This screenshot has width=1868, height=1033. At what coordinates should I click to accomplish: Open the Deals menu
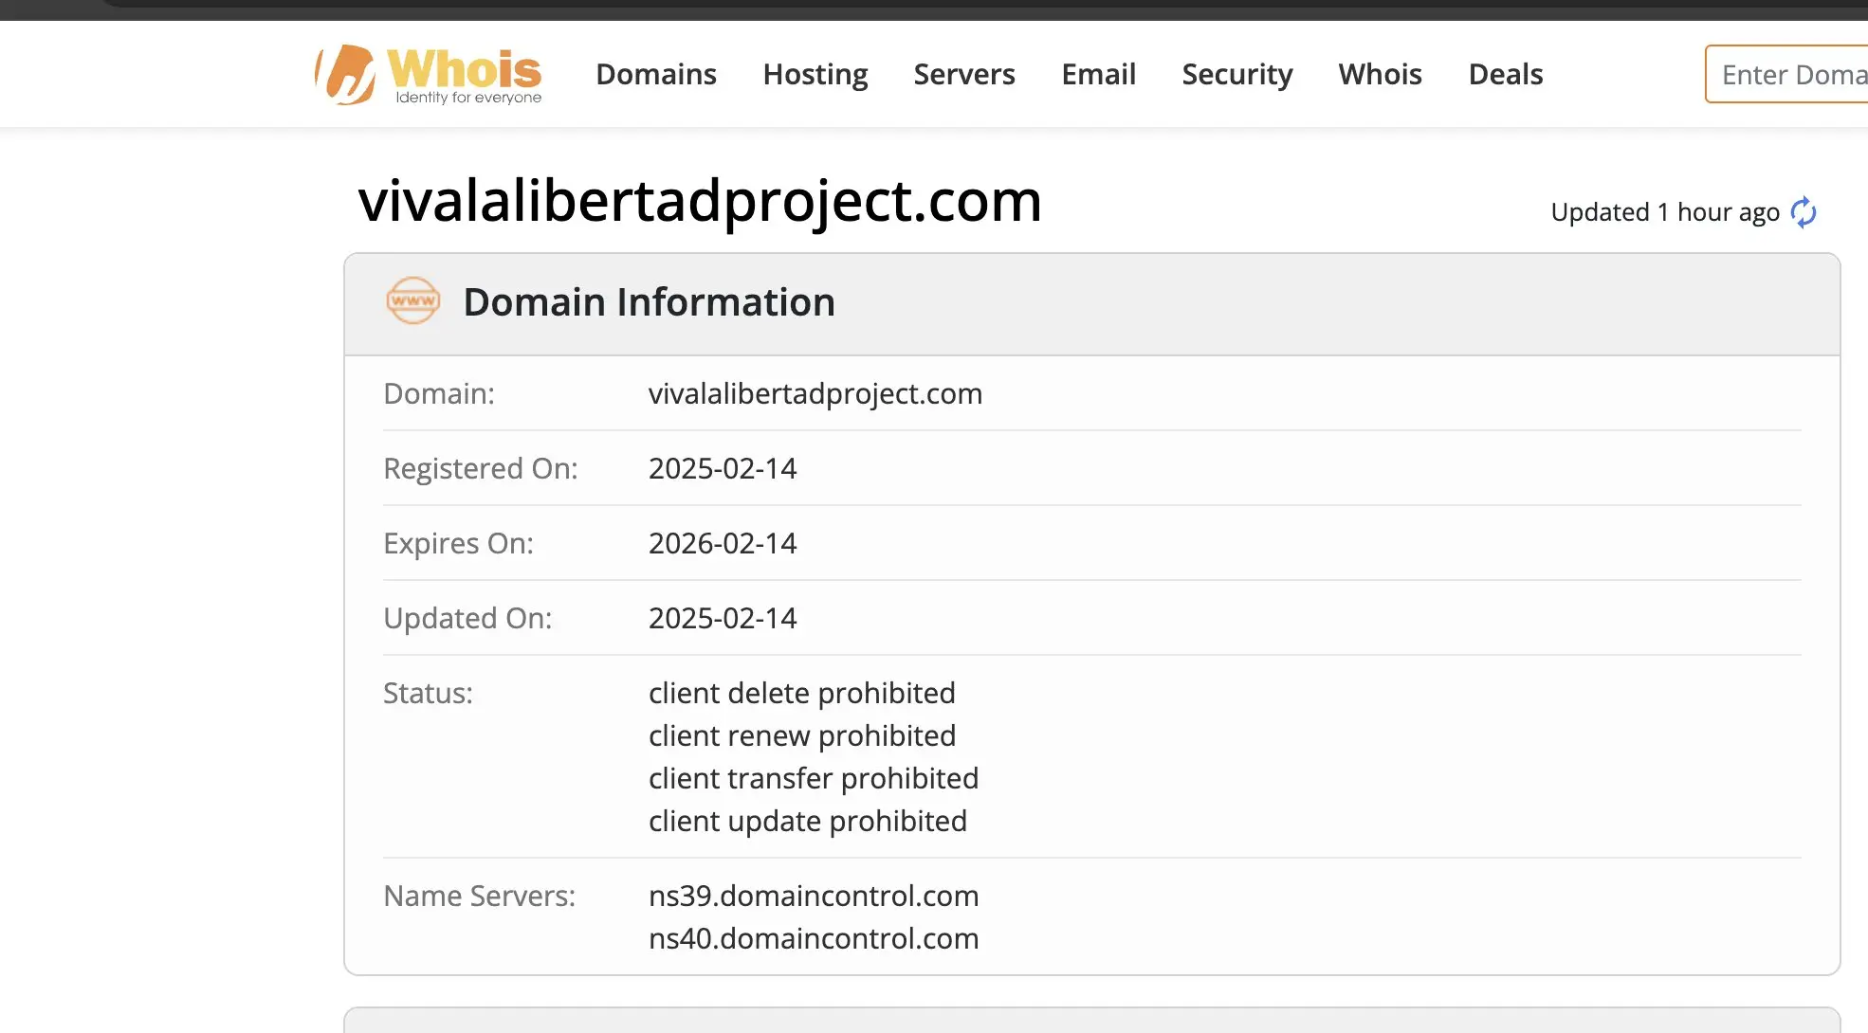point(1505,74)
